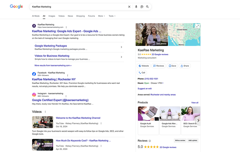Click the United States map thumbnail
The height and width of the screenshot is (152, 240).
[x=184, y=35]
